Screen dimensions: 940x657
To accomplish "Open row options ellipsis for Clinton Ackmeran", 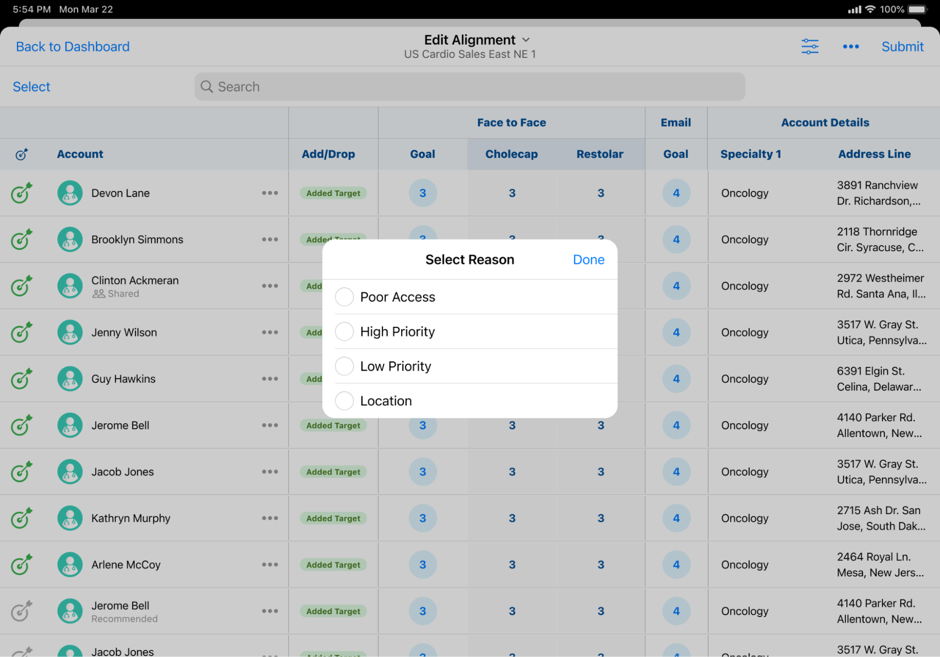I will pyautogui.click(x=270, y=286).
